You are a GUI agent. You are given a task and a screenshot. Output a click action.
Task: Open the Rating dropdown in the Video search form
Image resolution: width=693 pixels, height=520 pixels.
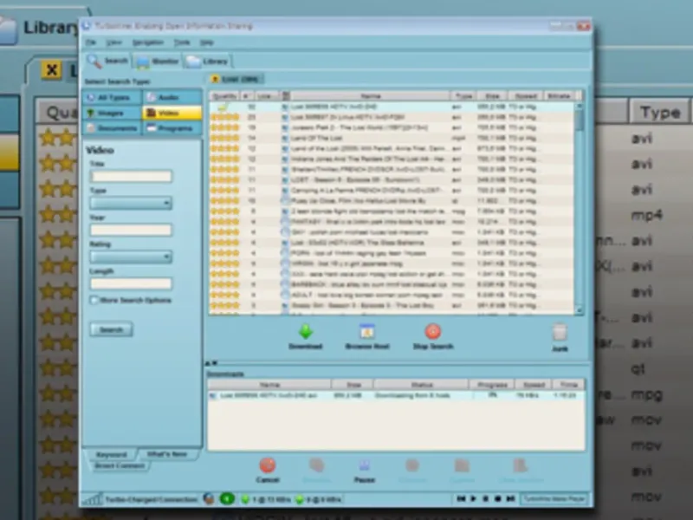(x=131, y=257)
